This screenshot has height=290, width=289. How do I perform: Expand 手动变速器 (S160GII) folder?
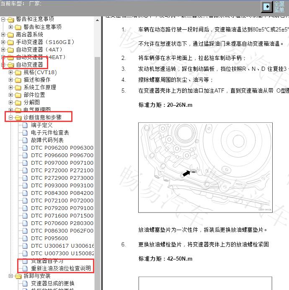3,42
